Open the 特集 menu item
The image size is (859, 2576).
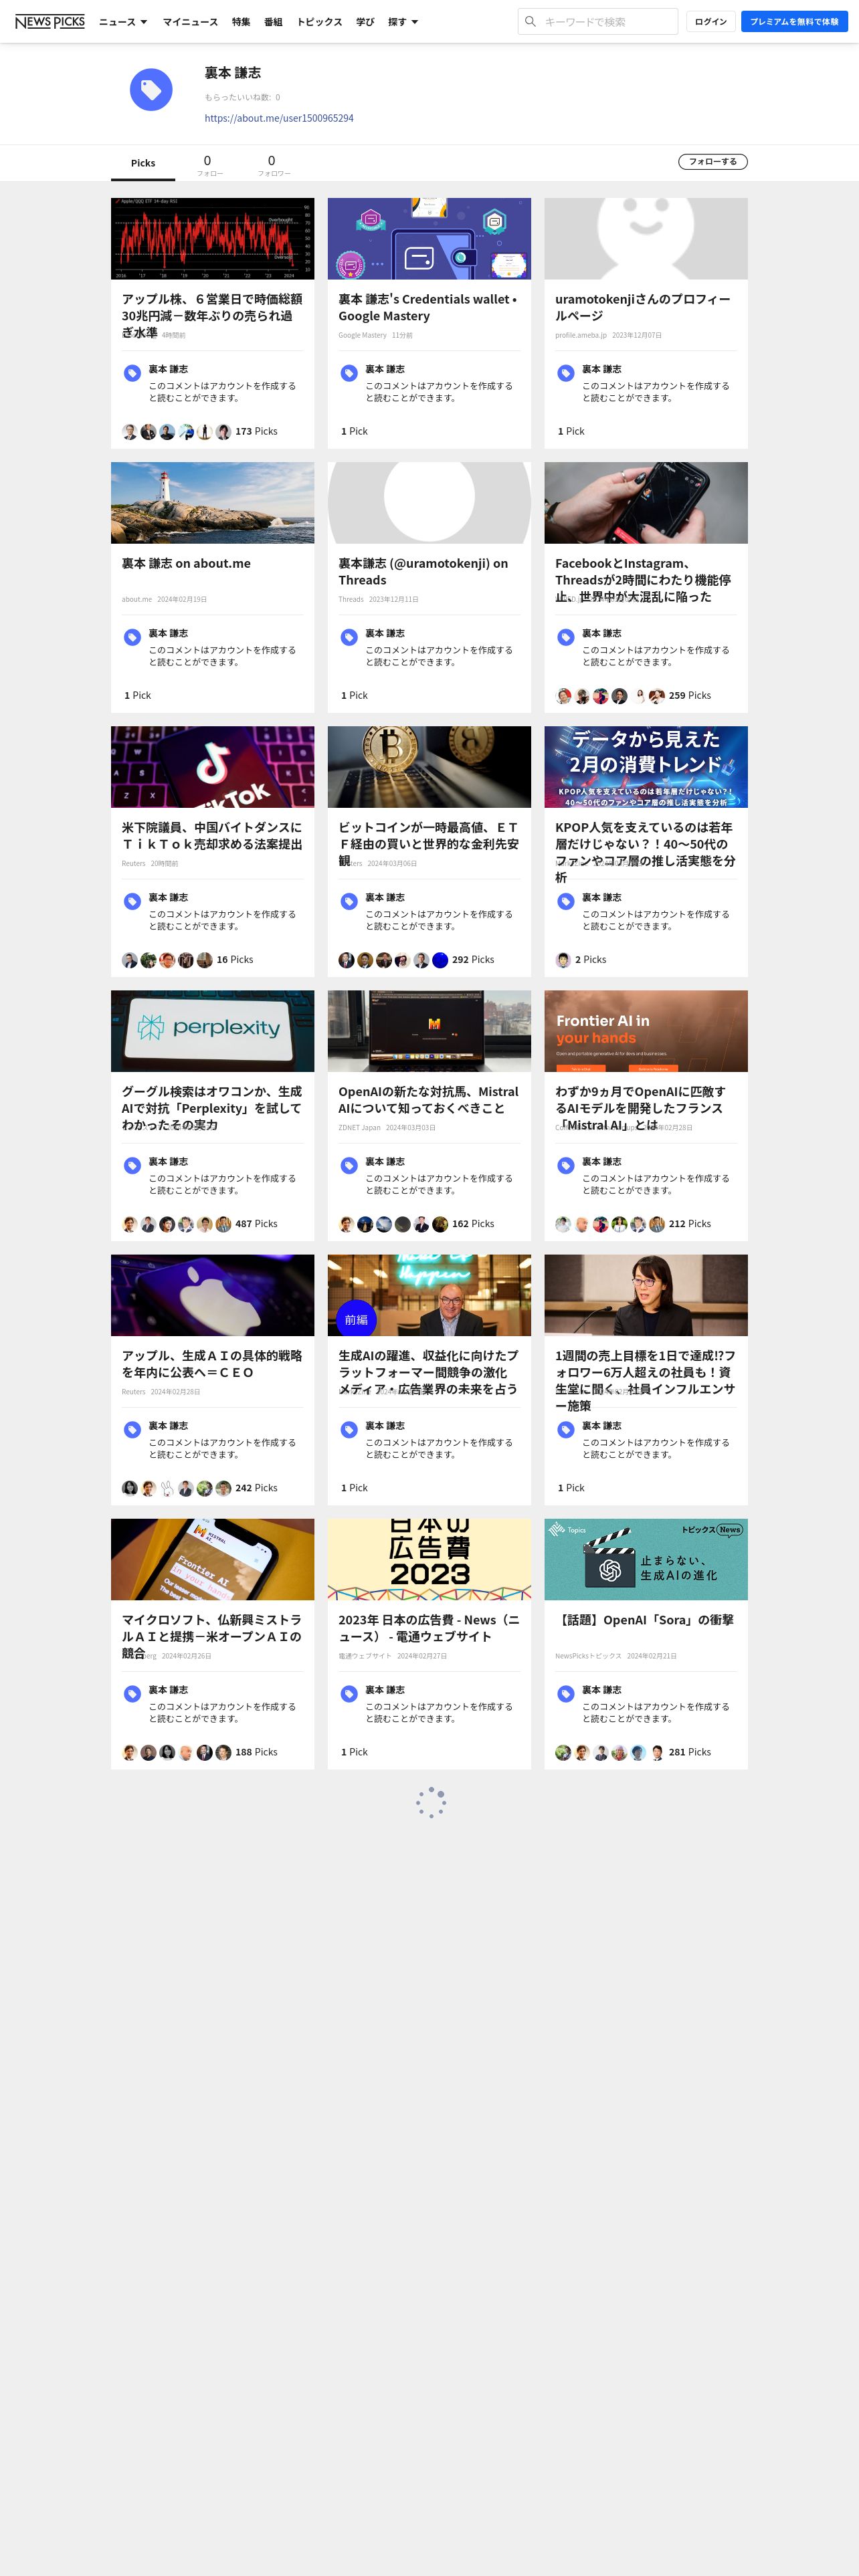coord(241,22)
